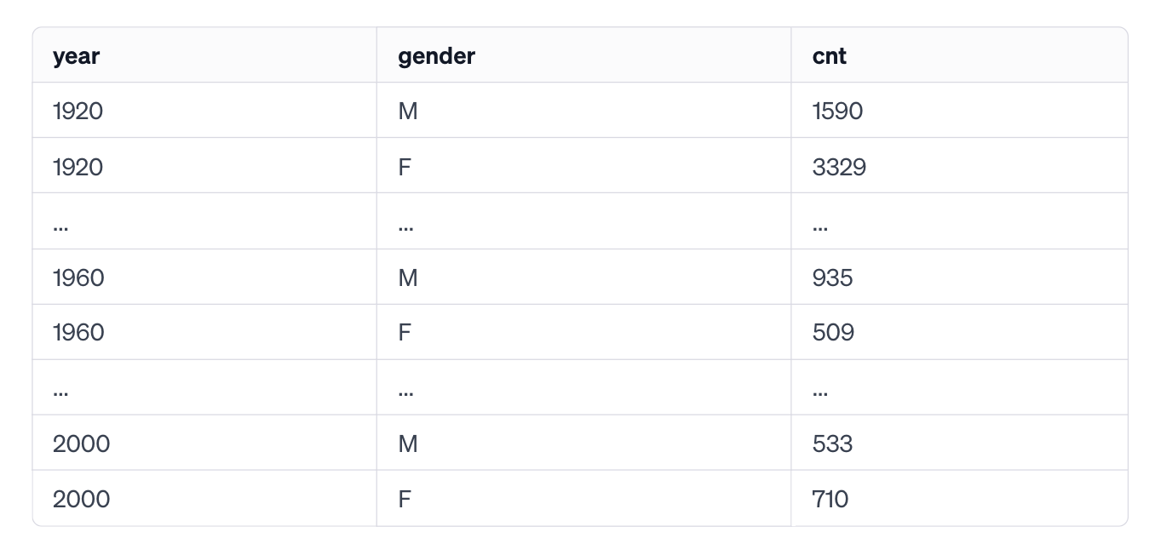Click year 2000 in the M row
Image resolution: width=1155 pixels, height=555 pixels.
tap(81, 443)
